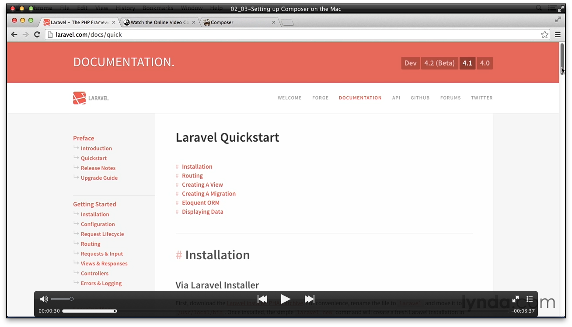The height and width of the screenshot is (327, 572).
Task: Open the View menu
Action: coord(102,8)
